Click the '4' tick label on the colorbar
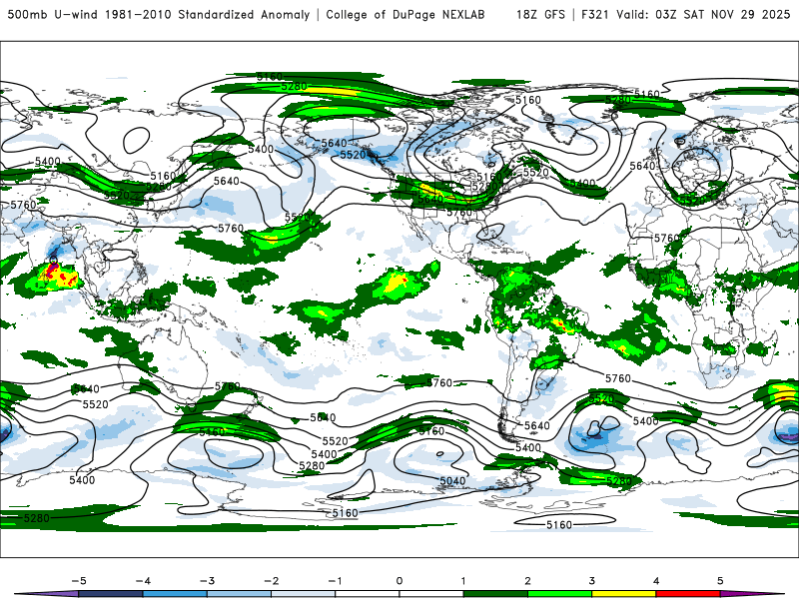The height and width of the screenshot is (599, 799). coord(656,581)
